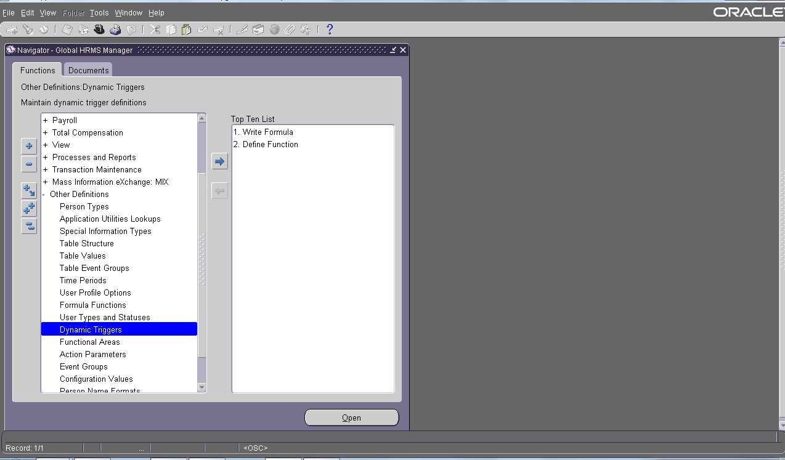The height and width of the screenshot is (460, 785).
Task: Click the Switch Responsibility top hat icon
Action: click(99, 29)
